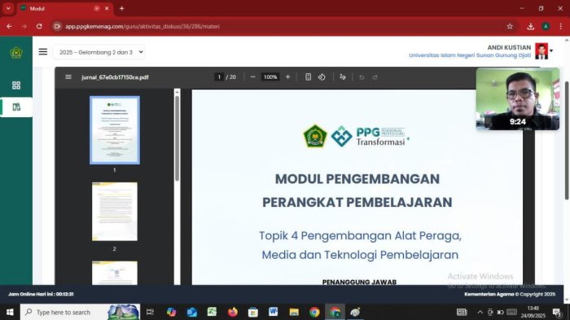Click the Jam Online Hari ini timer
Image resolution: width=570 pixels, height=320 pixels.
click(x=41, y=294)
